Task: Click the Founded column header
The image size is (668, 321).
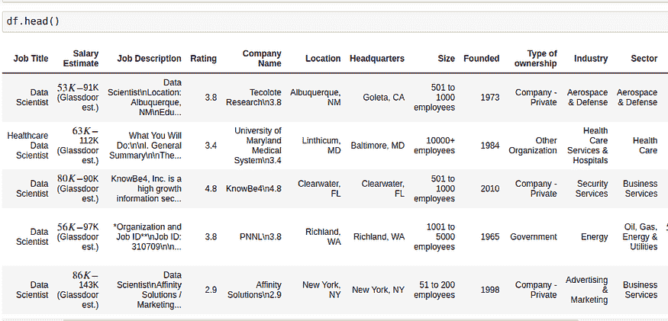Action: point(481,59)
